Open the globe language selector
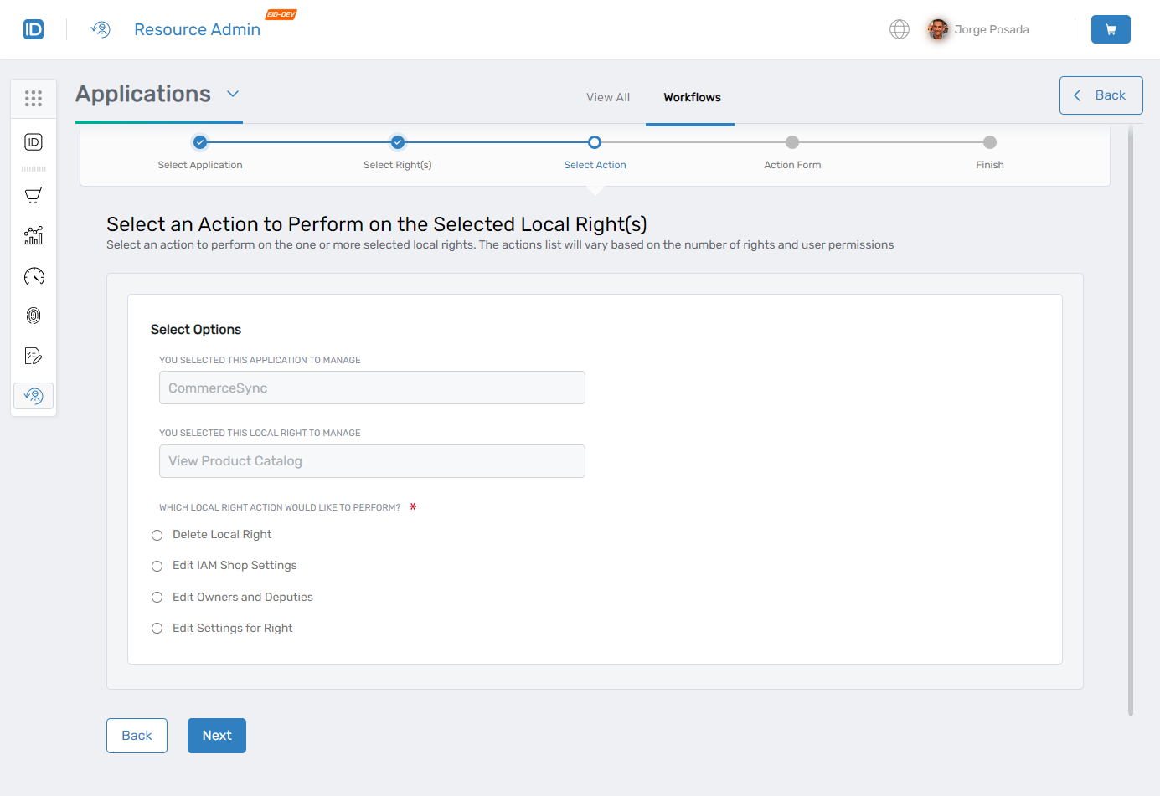Screen dimensions: 1160x796 pos(899,29)
